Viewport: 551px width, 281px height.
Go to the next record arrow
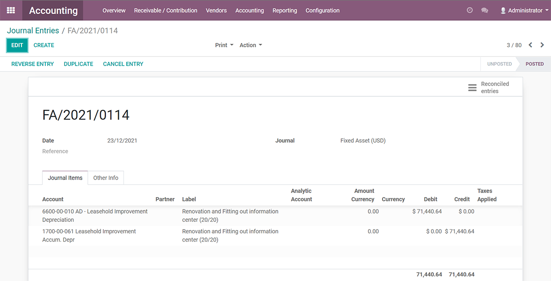542,45
